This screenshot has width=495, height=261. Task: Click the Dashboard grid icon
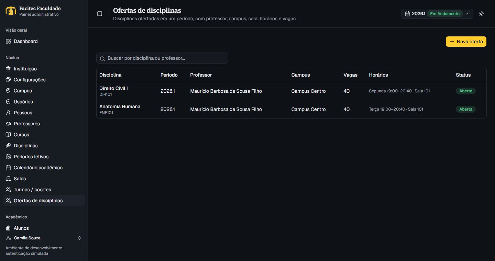8,41
